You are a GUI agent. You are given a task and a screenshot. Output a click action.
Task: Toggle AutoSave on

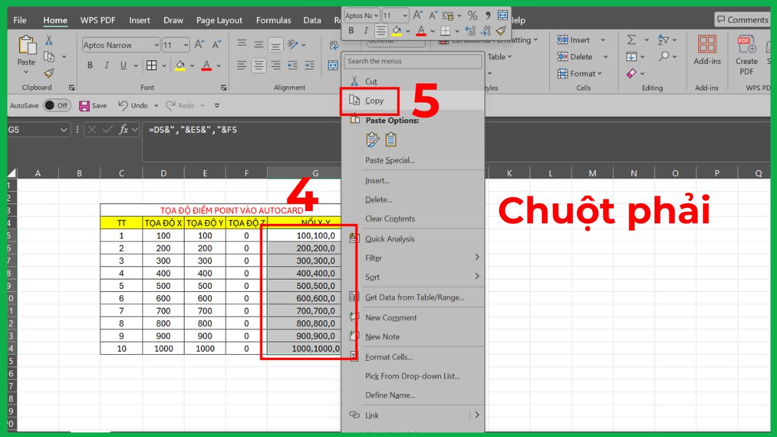(x=55, y=105)
